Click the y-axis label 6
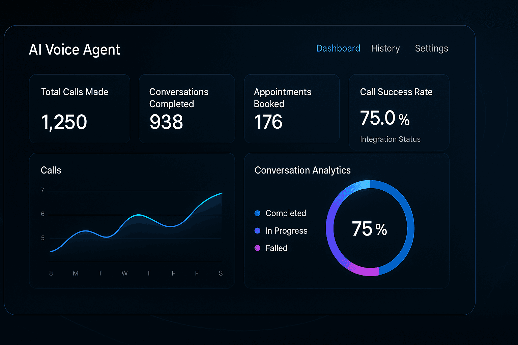This screenshot has width=518, height=345. 42,214
